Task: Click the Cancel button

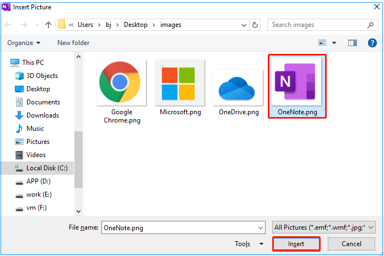Action: coord(351,244)
